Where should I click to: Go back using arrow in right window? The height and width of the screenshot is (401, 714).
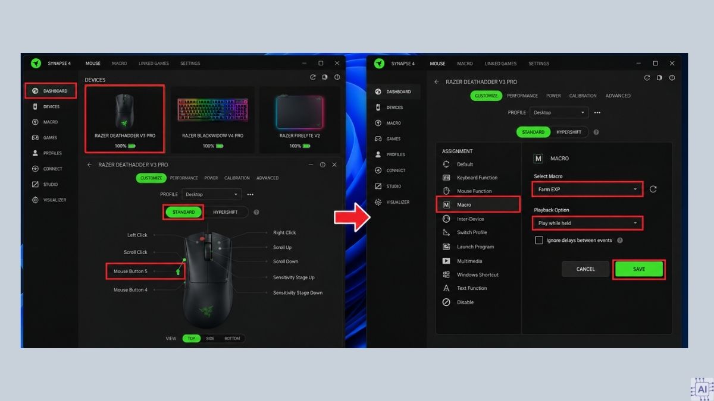point(436,82)
